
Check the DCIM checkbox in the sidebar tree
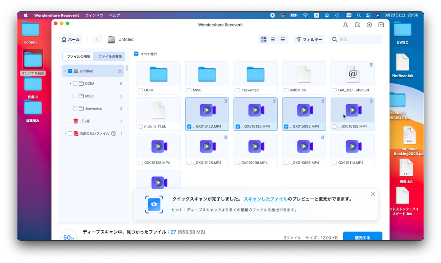(x=75, y=83)
